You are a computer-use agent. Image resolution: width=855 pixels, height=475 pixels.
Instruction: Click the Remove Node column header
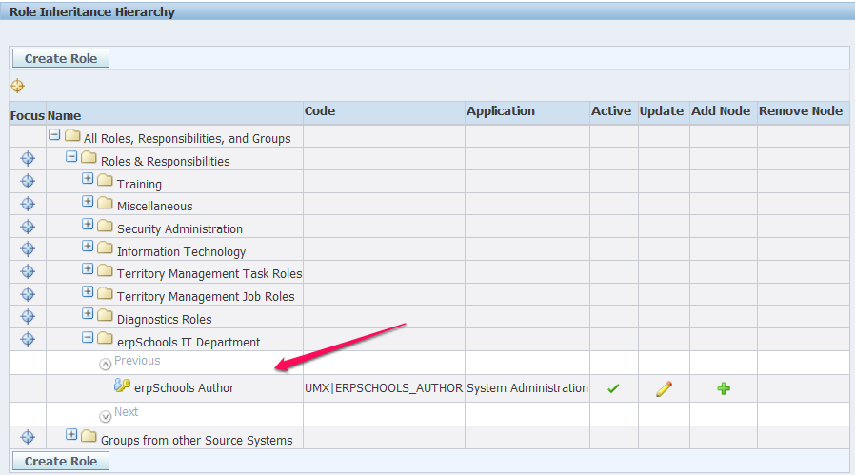(x=801, y=110)
